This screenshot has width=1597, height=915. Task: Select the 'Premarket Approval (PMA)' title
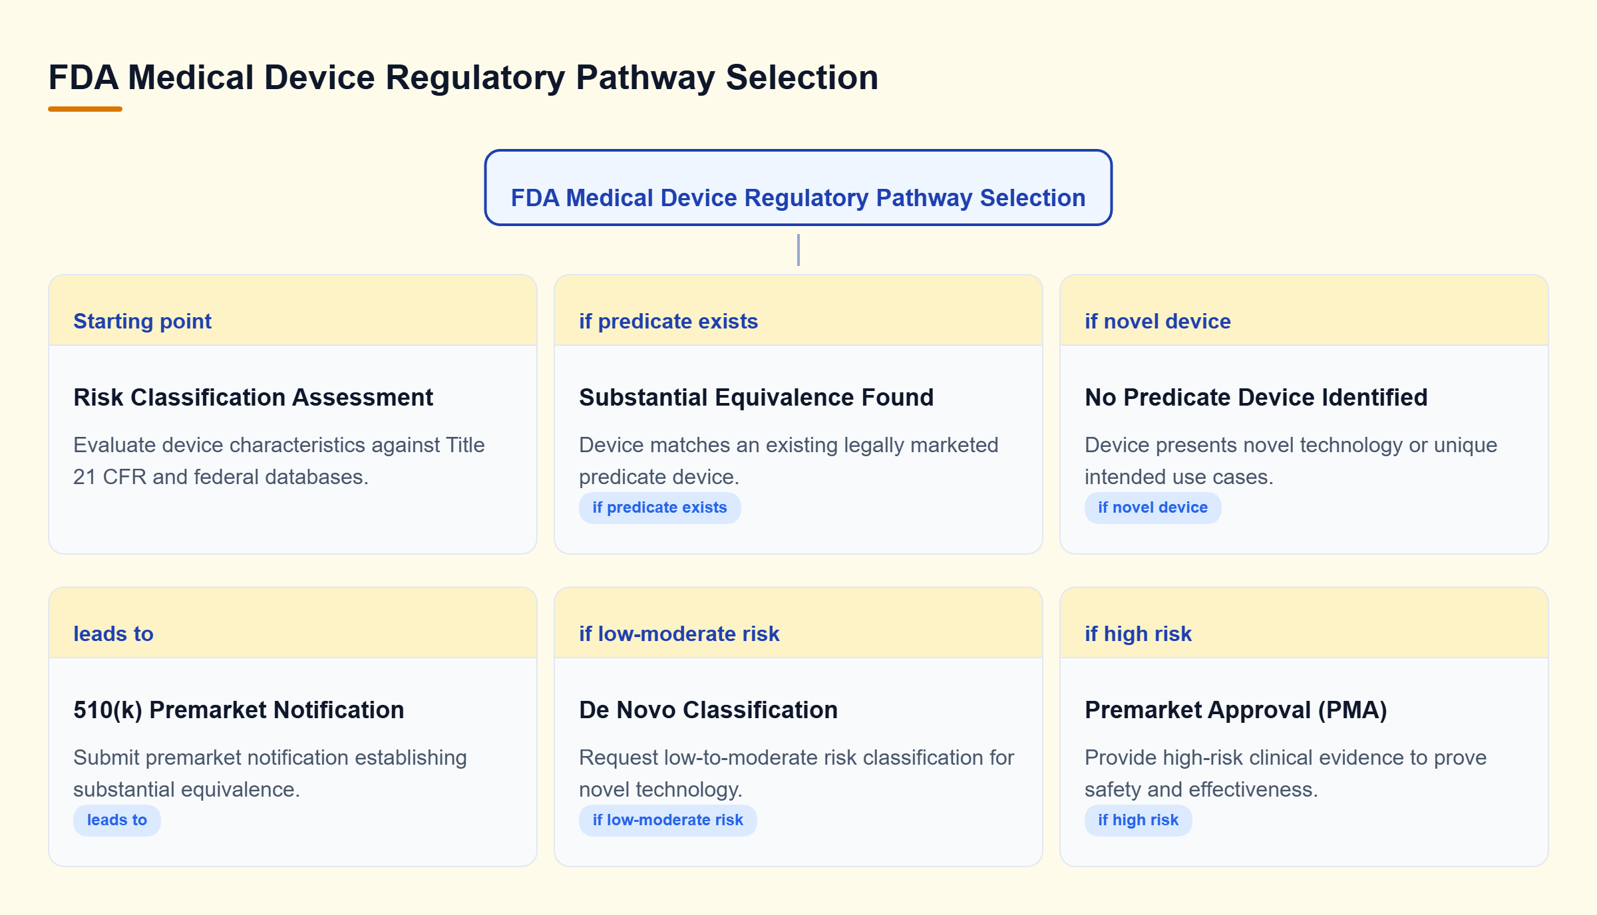pos(1236,710)
